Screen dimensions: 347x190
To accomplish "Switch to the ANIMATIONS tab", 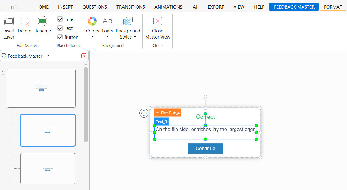I will [168, 7].
